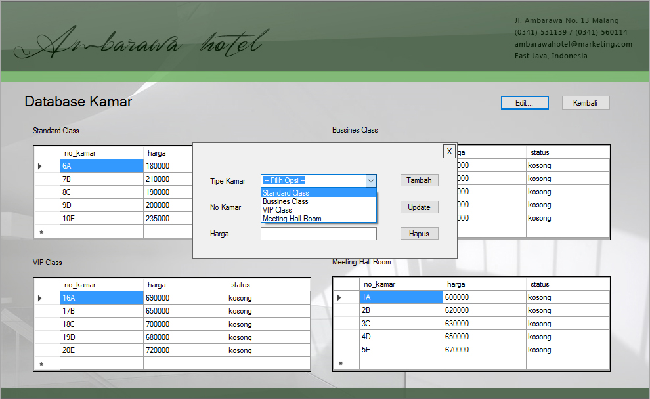Click the Edit... button
The width and height of the screenshot is (650, 399).
(x=524, y=103)
